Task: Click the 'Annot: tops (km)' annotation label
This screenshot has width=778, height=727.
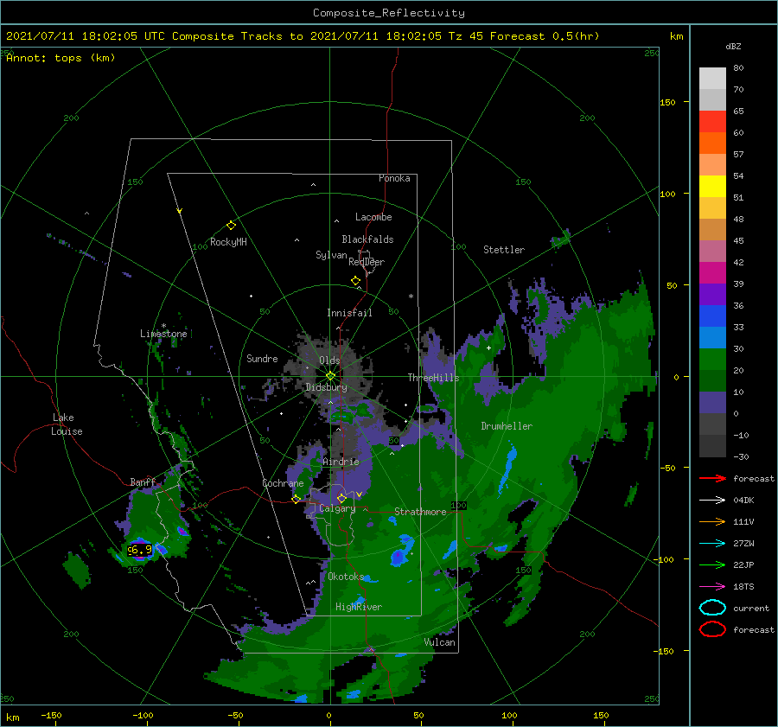Action: [x=61, y=58]
